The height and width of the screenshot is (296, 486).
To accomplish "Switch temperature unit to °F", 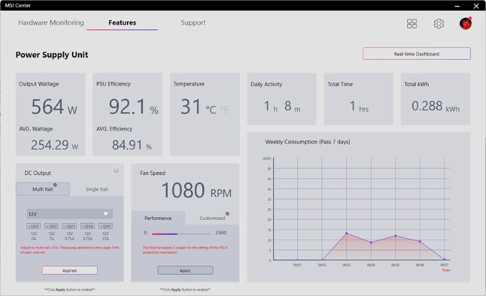I will pos(224,110).
